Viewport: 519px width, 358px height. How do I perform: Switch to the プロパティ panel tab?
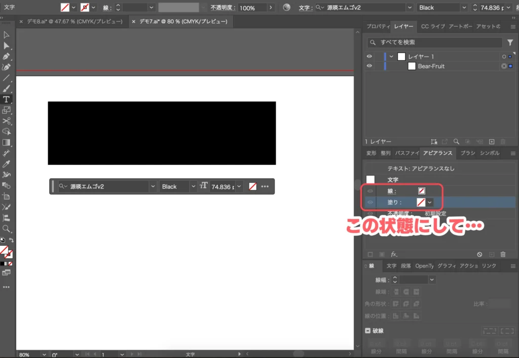pos(378,26)
